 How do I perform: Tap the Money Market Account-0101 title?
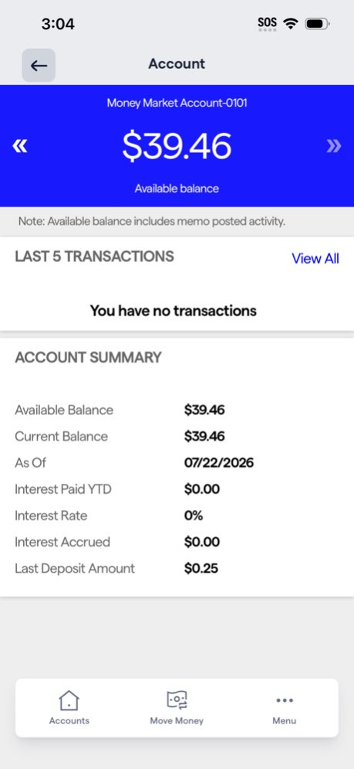pyautogui.click(x=177, y=103)
